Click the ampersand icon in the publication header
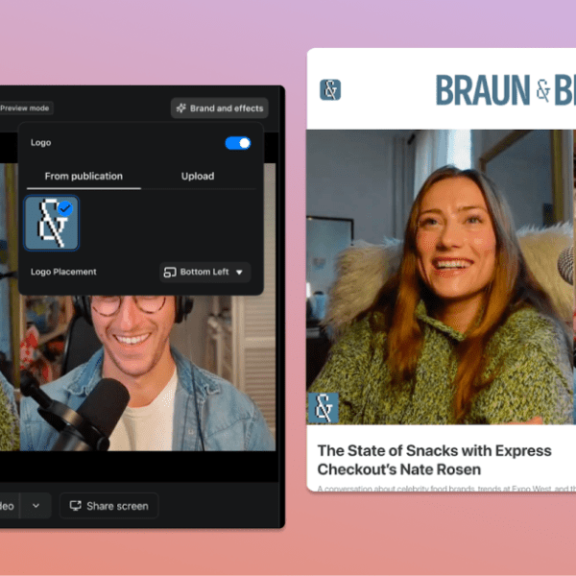Screen dimensions: 576x576 pyautogui.click(x=330, y=89)
